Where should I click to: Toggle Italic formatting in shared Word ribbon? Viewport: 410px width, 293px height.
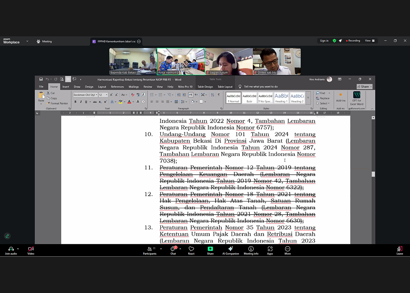point(81,102)
